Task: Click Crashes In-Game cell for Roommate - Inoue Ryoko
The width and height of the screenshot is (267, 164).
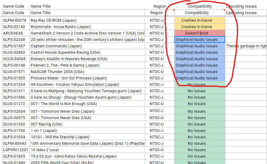Action: pos(200,27)
